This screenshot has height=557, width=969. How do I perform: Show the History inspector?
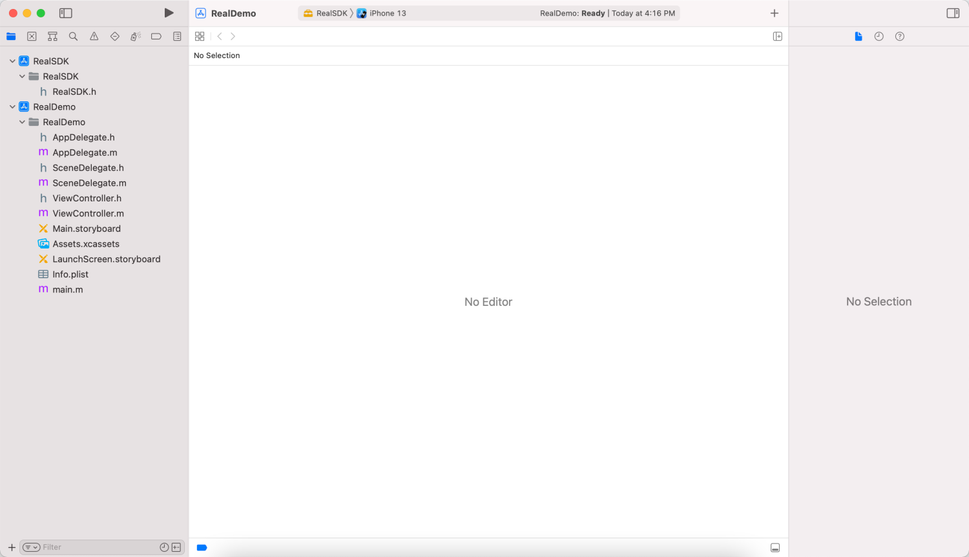[x=879, y=36]
